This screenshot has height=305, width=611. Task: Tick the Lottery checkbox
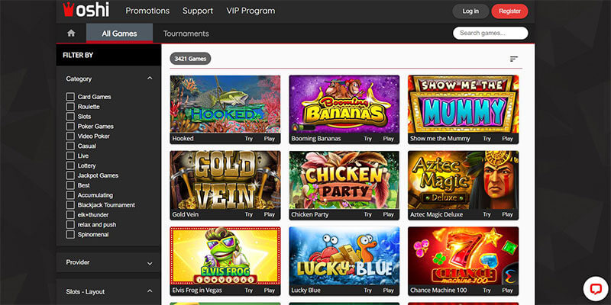(70, 165)
